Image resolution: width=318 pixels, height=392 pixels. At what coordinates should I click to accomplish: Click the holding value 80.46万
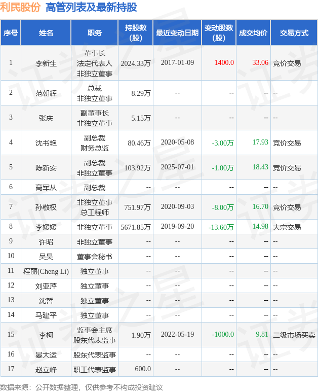pyautogui.click(x=139, y=143)
